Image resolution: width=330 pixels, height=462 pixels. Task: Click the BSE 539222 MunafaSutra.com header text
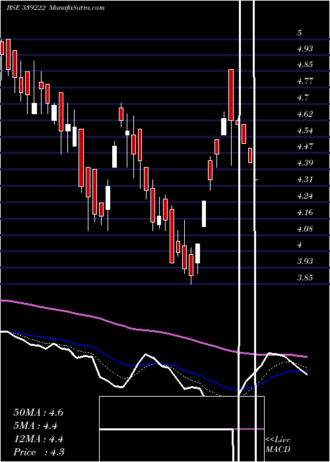coord(55,7)
